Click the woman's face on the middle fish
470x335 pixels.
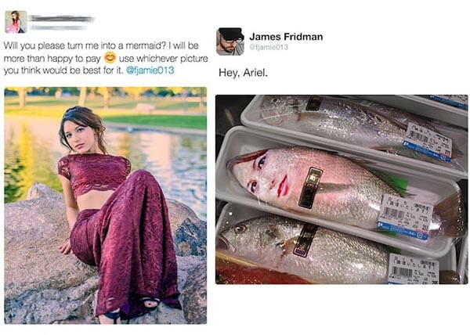coord(264,176)
